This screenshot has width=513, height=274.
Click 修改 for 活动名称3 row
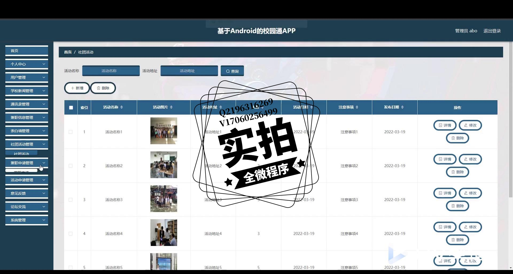[470, 193]
